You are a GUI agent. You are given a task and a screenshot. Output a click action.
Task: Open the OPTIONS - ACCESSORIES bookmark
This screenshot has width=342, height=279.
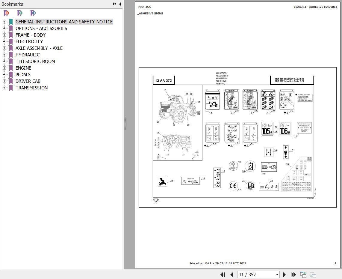(41, 28)
